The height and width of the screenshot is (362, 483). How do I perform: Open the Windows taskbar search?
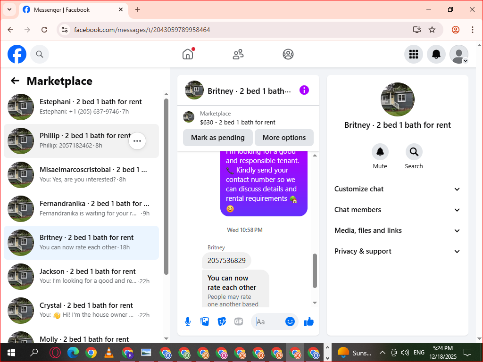pyautogui.click(x=34, y=353)
